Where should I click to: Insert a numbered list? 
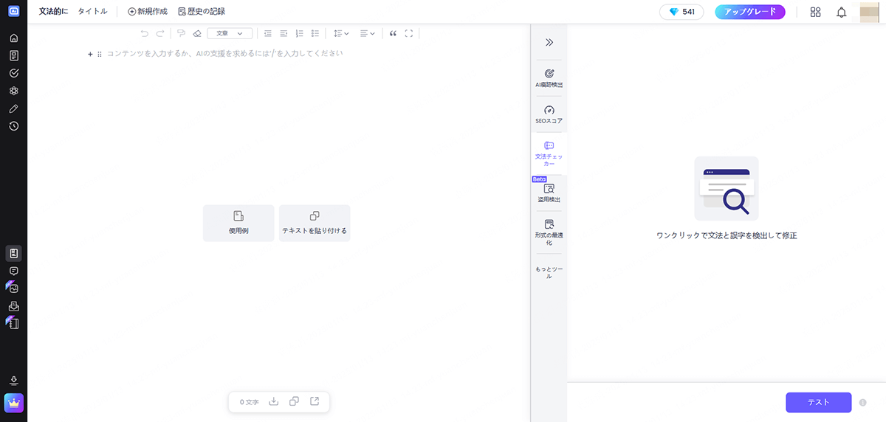pyautogui.click(x=299, y=33)
